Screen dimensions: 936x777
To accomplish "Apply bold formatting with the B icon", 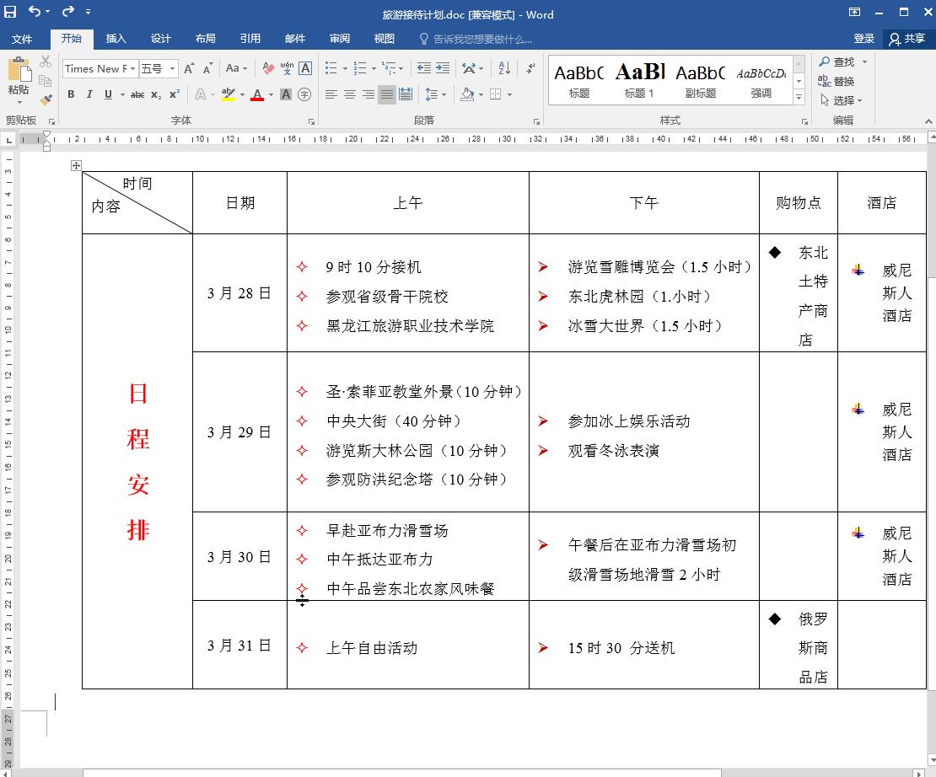I will 71,94.
